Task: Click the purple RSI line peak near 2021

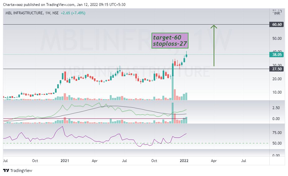Action: coord(63,127)
